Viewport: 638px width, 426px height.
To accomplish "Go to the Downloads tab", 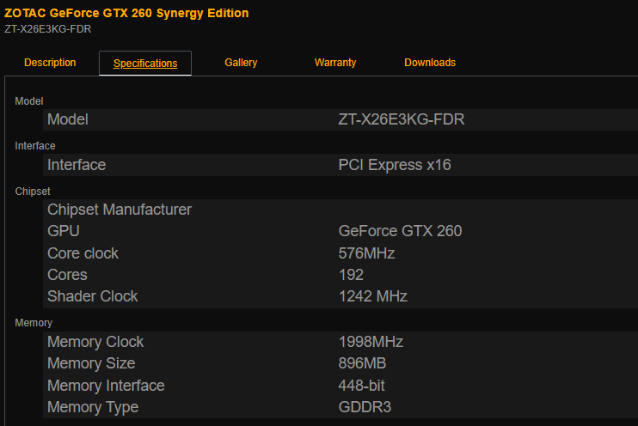I will pos(430,63).
